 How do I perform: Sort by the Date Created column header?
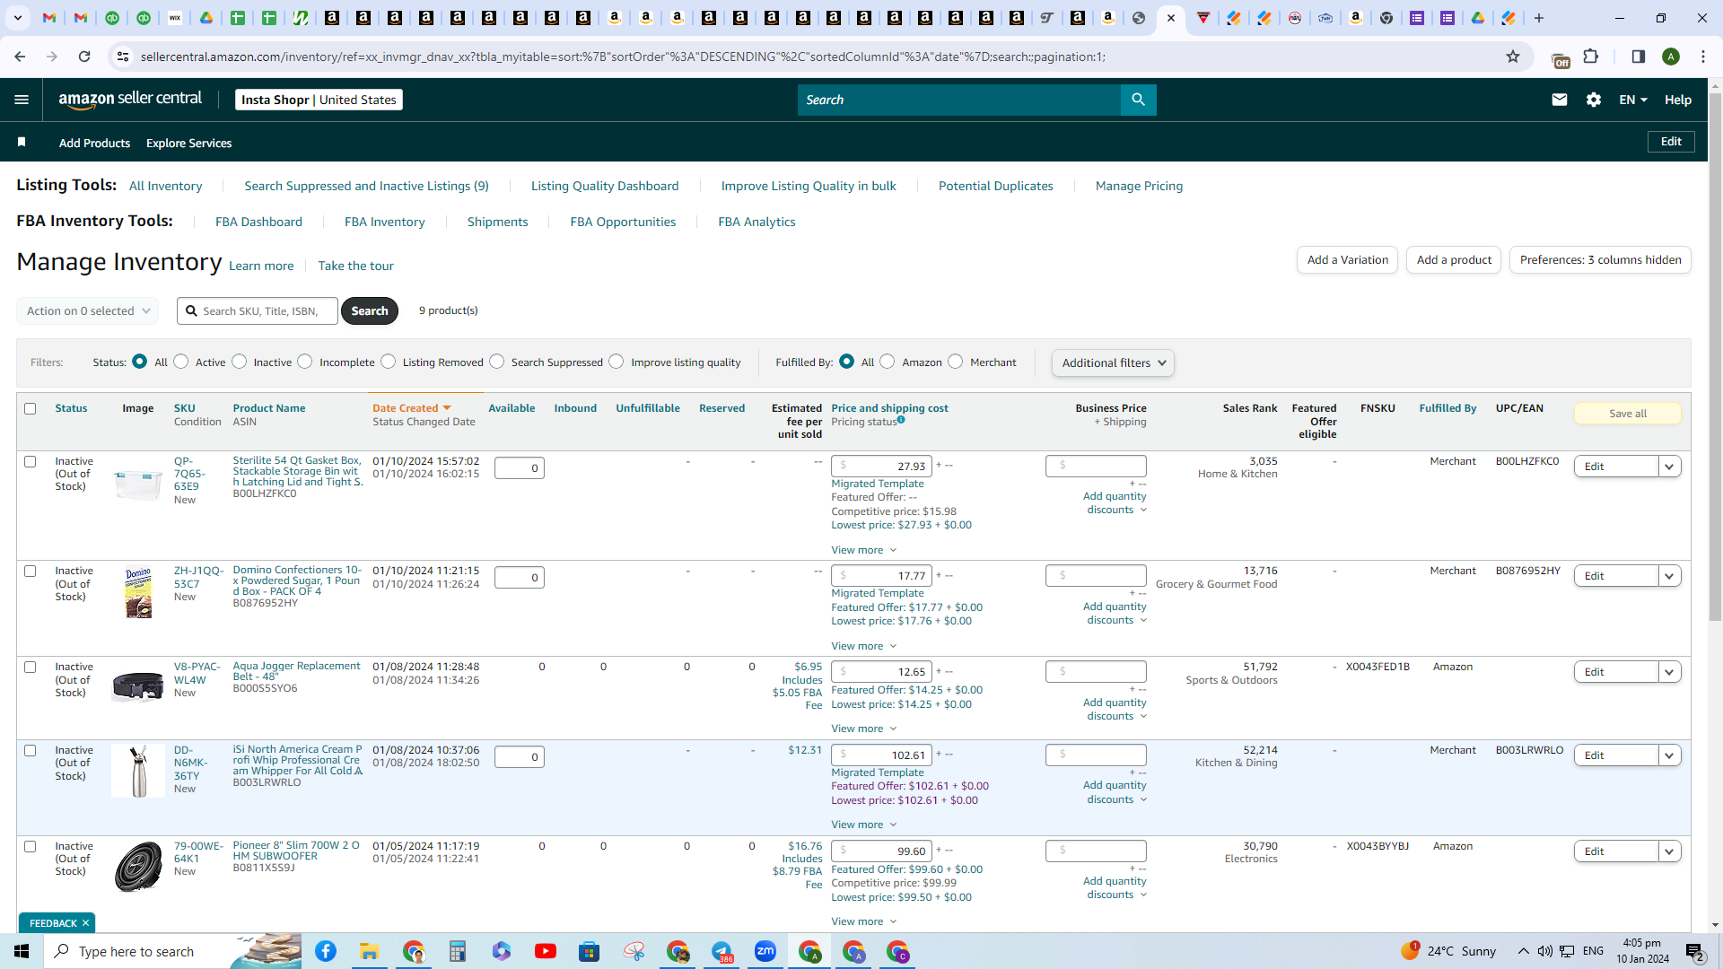411,408
